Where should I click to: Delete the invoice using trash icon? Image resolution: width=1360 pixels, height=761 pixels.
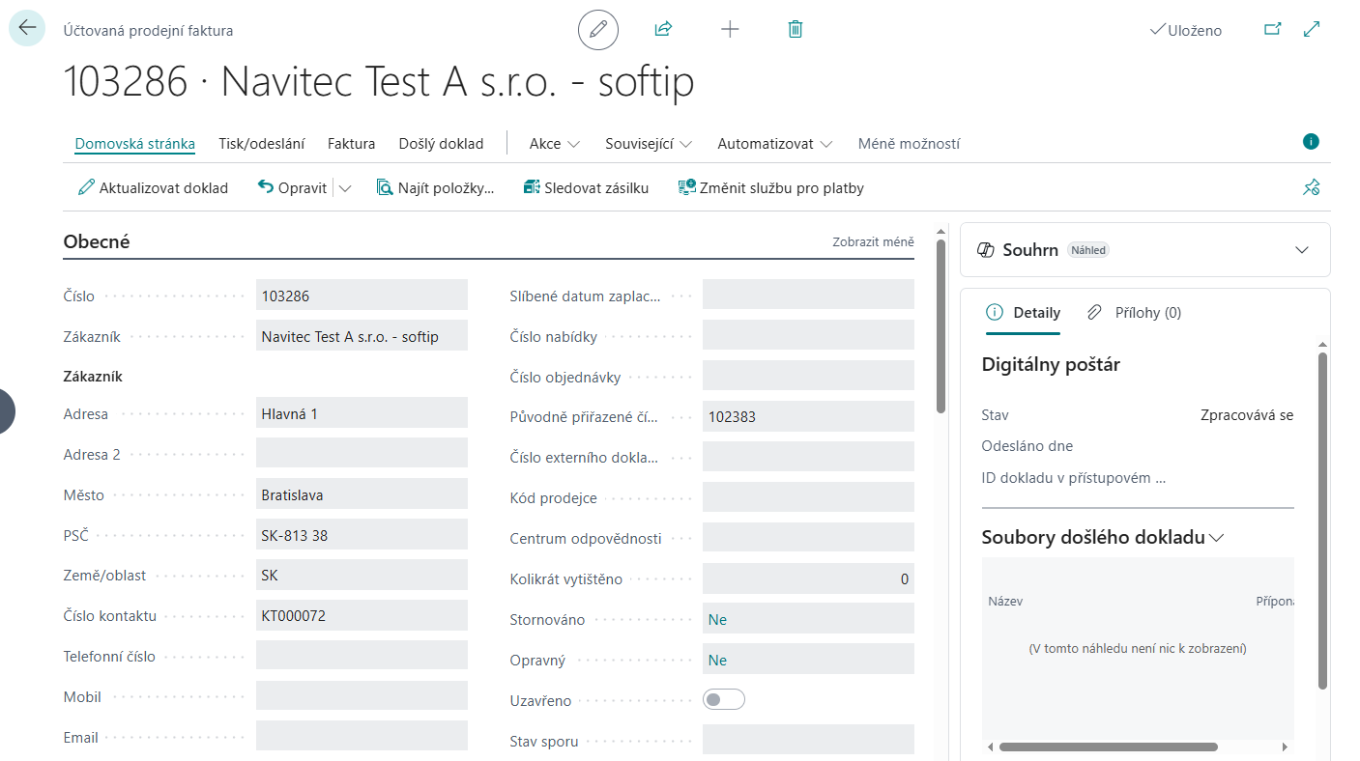pyautogui.click(x=796, y=30)
